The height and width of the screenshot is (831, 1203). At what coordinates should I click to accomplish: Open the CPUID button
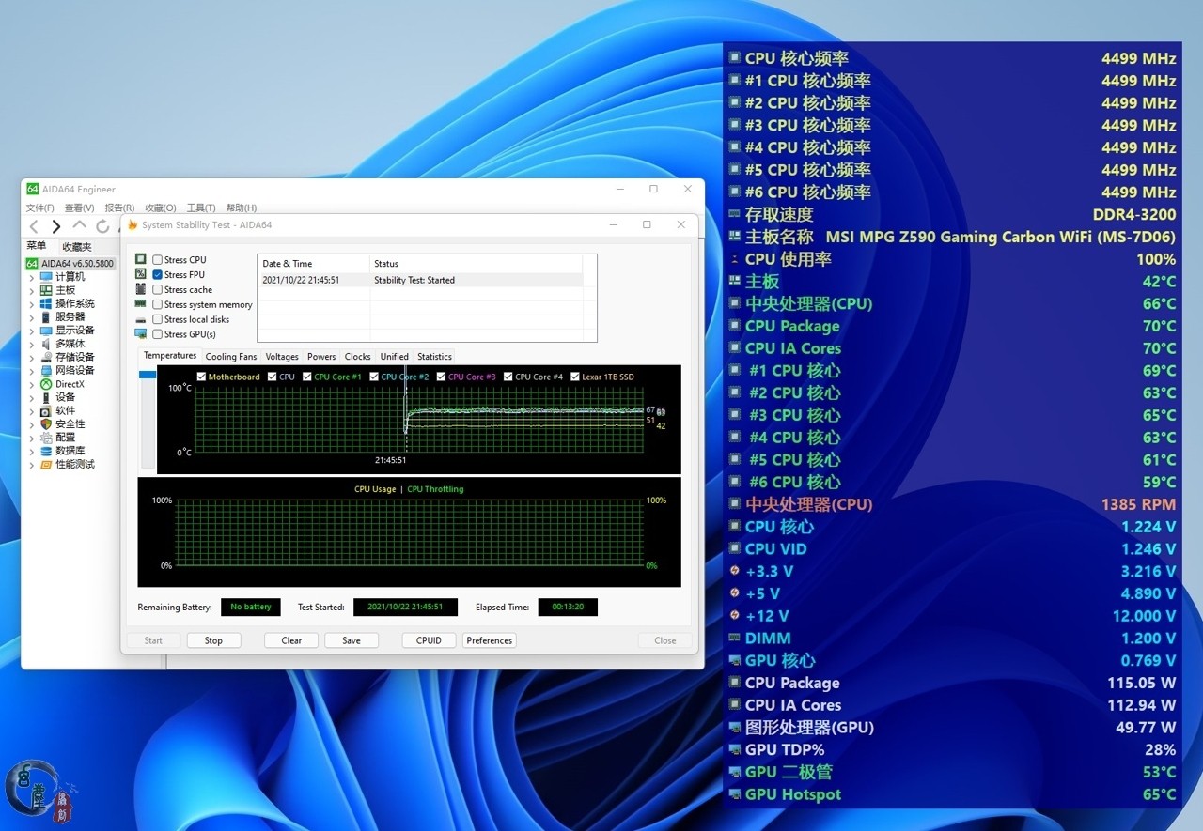pos(429,640)
